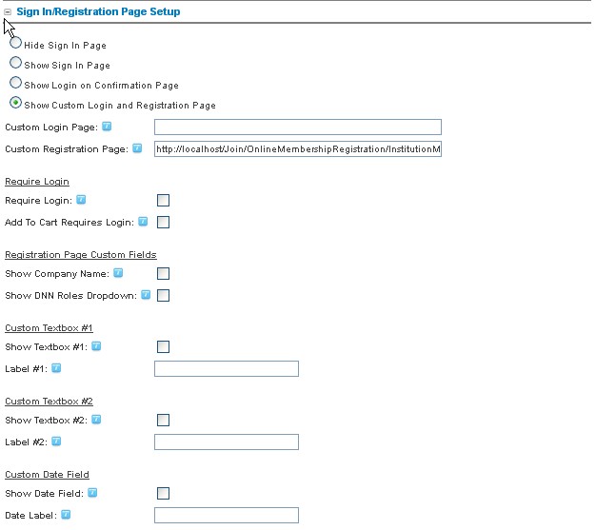Click the Label #2 text box

227,442
